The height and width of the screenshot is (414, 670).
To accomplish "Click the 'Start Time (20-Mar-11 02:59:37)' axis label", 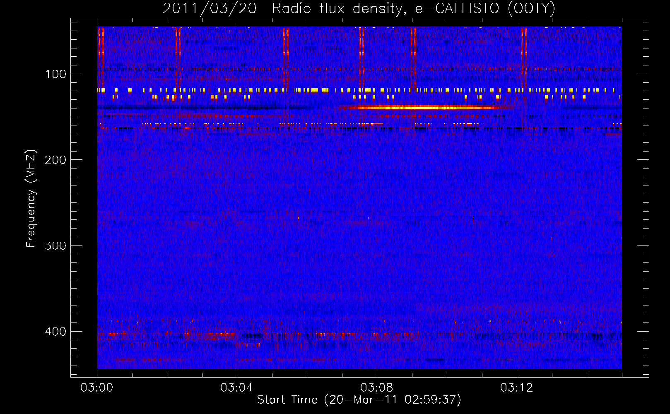I will [x=359, y=400].
